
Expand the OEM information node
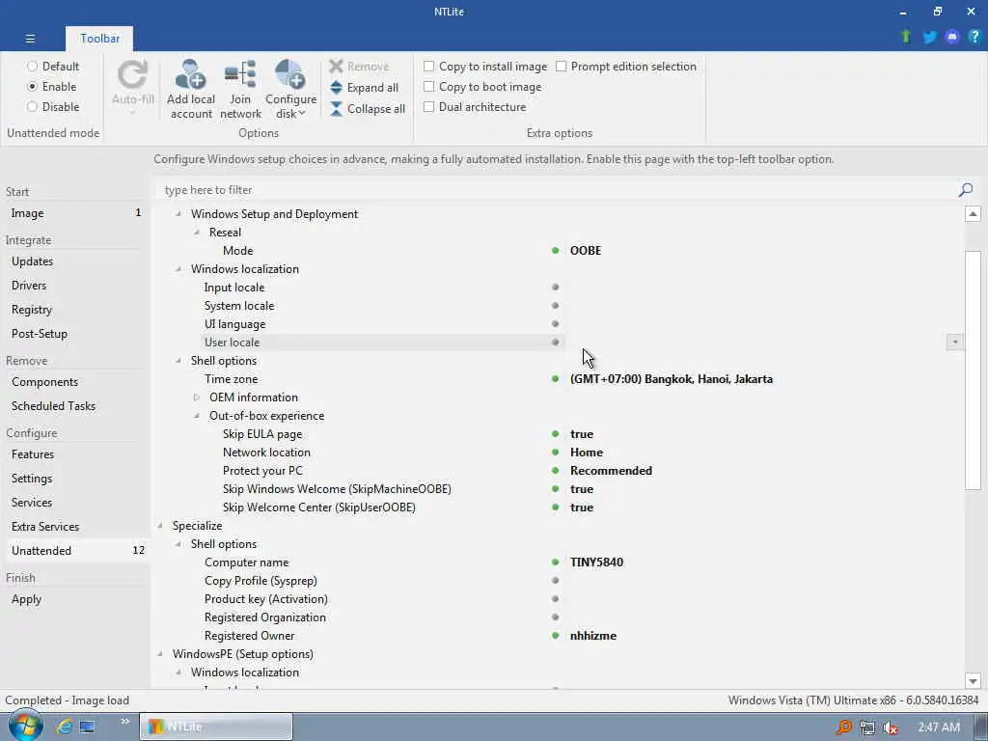197,398
